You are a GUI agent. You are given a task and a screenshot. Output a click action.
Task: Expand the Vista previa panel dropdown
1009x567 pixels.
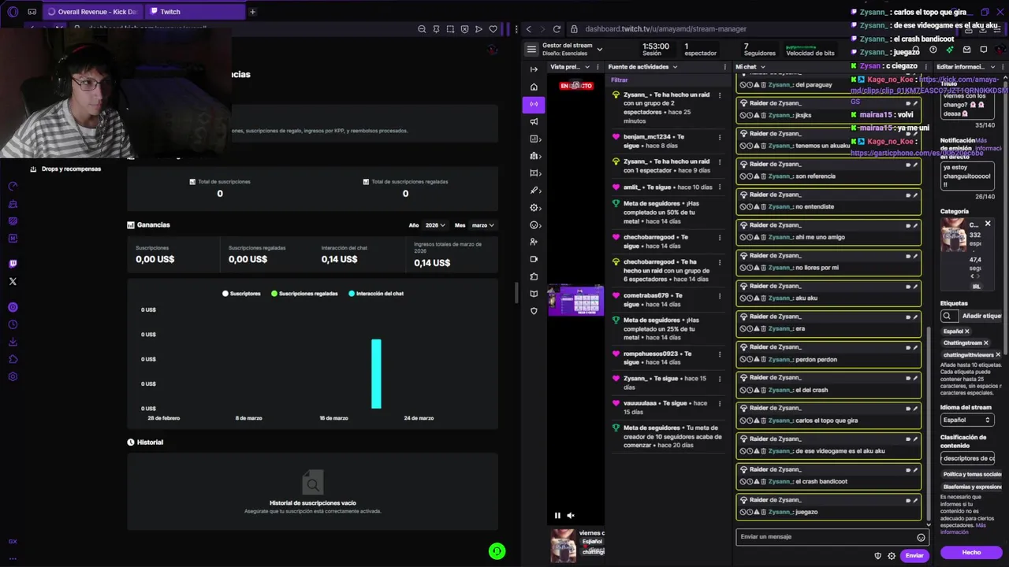tap(586, 67)
